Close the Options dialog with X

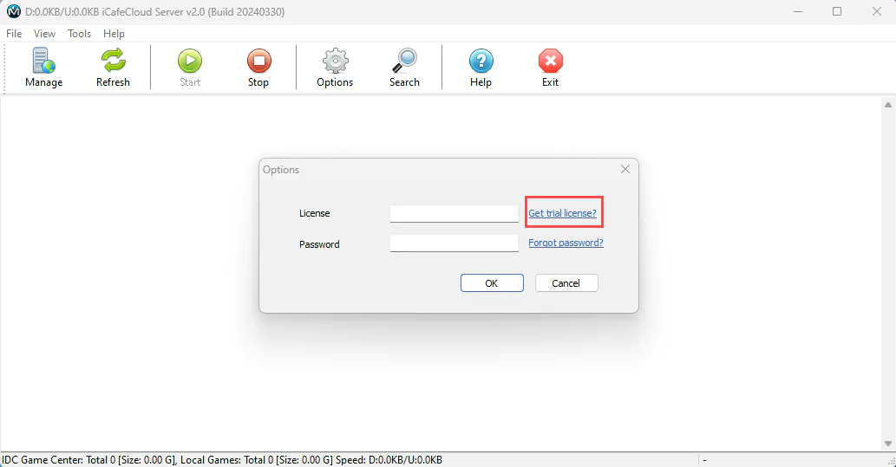pos(625,169)
